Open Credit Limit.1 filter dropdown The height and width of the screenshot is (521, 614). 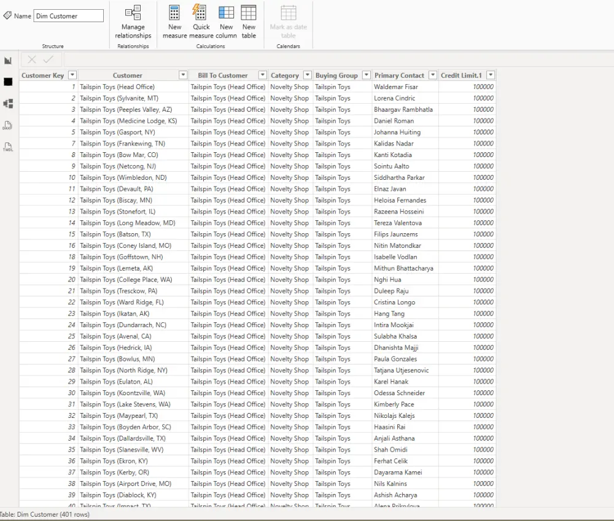pos(491,75)
